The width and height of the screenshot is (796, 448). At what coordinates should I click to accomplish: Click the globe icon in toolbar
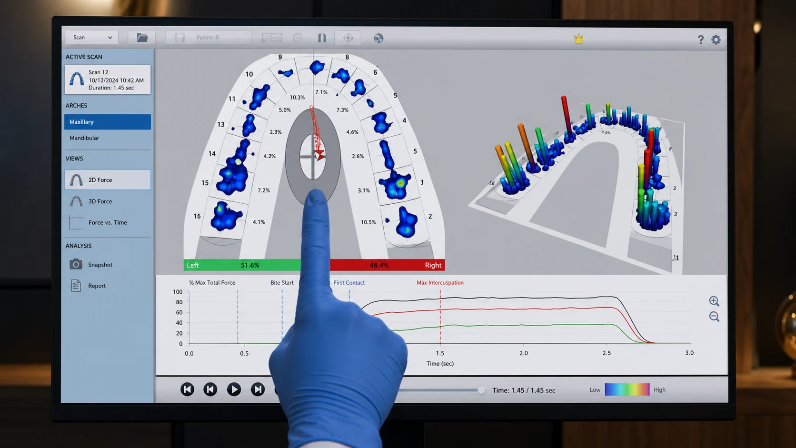pyautogui.click(x=378, y=38)
